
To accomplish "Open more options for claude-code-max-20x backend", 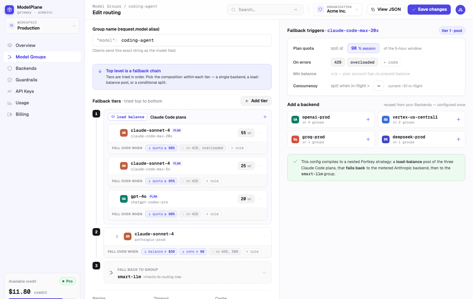I will [260, 132].
